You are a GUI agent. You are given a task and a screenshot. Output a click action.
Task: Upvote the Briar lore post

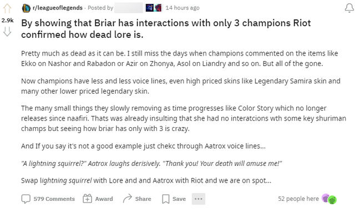(7, 9)
